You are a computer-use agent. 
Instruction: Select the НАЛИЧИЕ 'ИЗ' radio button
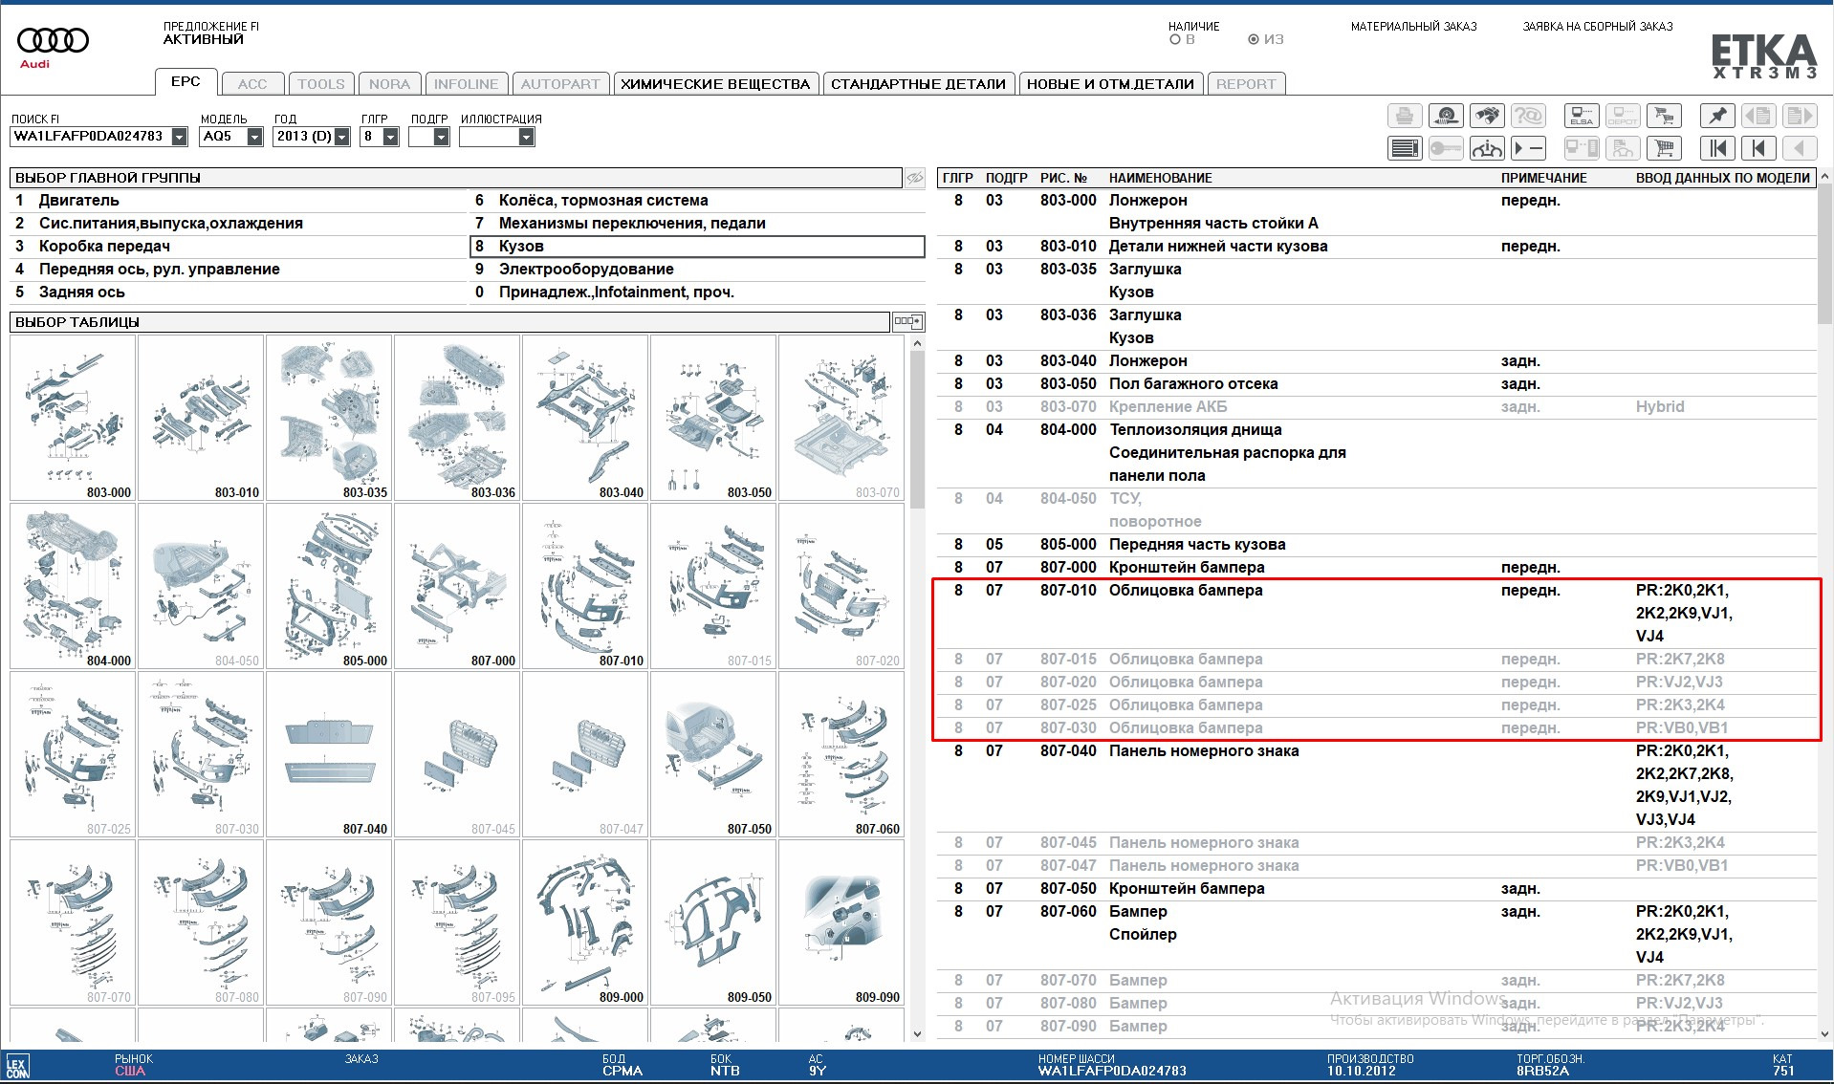click(1254, 40)
